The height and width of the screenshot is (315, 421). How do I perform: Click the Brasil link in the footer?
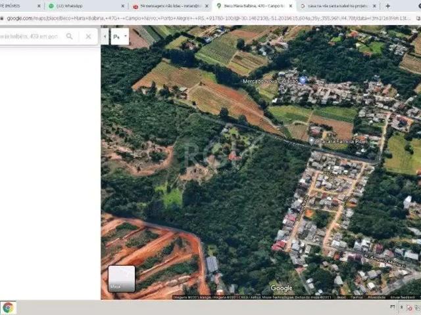(341, 297)
